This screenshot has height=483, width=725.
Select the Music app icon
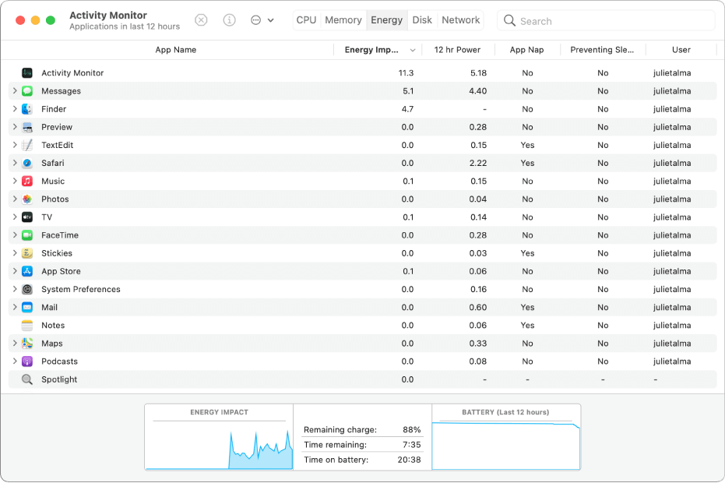27,181
